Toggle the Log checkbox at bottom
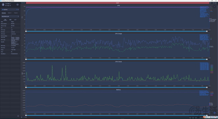The width and height of the screenshot is (218, 119). click(x=24, y=117)
